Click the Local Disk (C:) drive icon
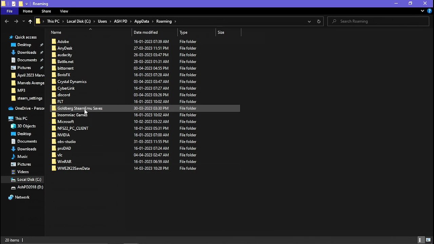 13,180
